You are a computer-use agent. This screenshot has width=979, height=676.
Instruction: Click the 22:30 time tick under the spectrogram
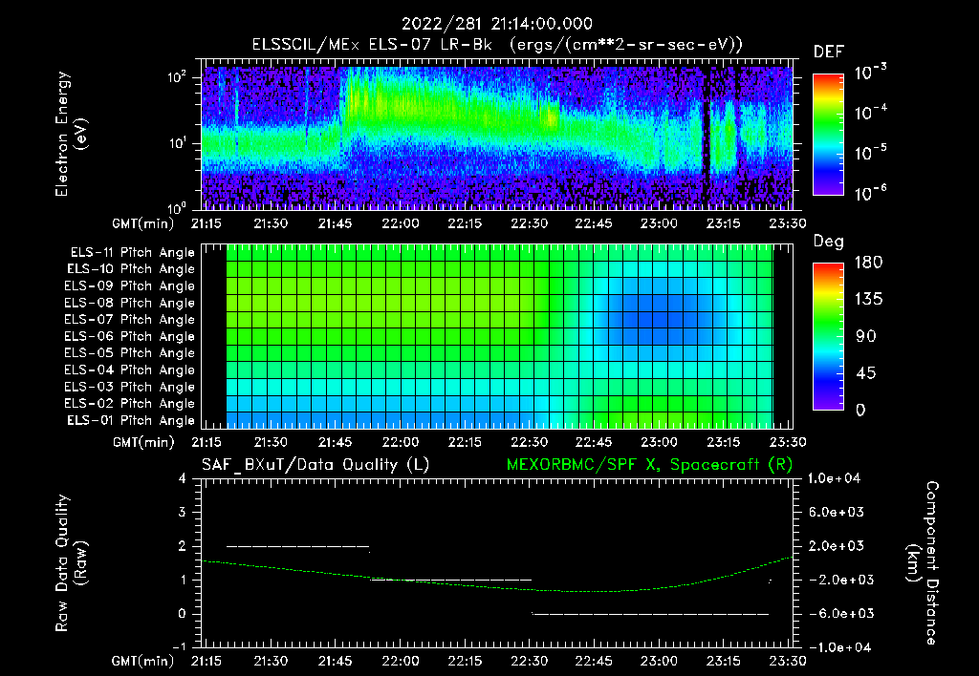pyautogui.click(x=530, y=223)
